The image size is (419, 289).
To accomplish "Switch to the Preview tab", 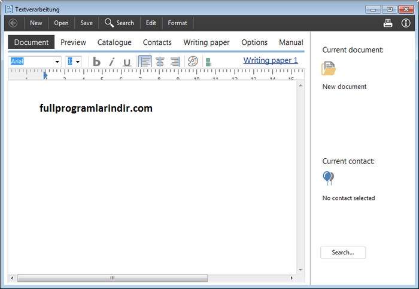I will 73,42.
